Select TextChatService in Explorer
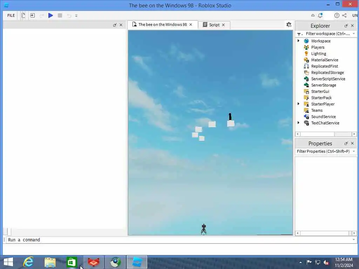 [325, 123]
